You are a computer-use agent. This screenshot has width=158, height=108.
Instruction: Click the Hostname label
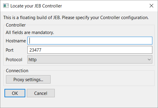(x=16, y=41)
